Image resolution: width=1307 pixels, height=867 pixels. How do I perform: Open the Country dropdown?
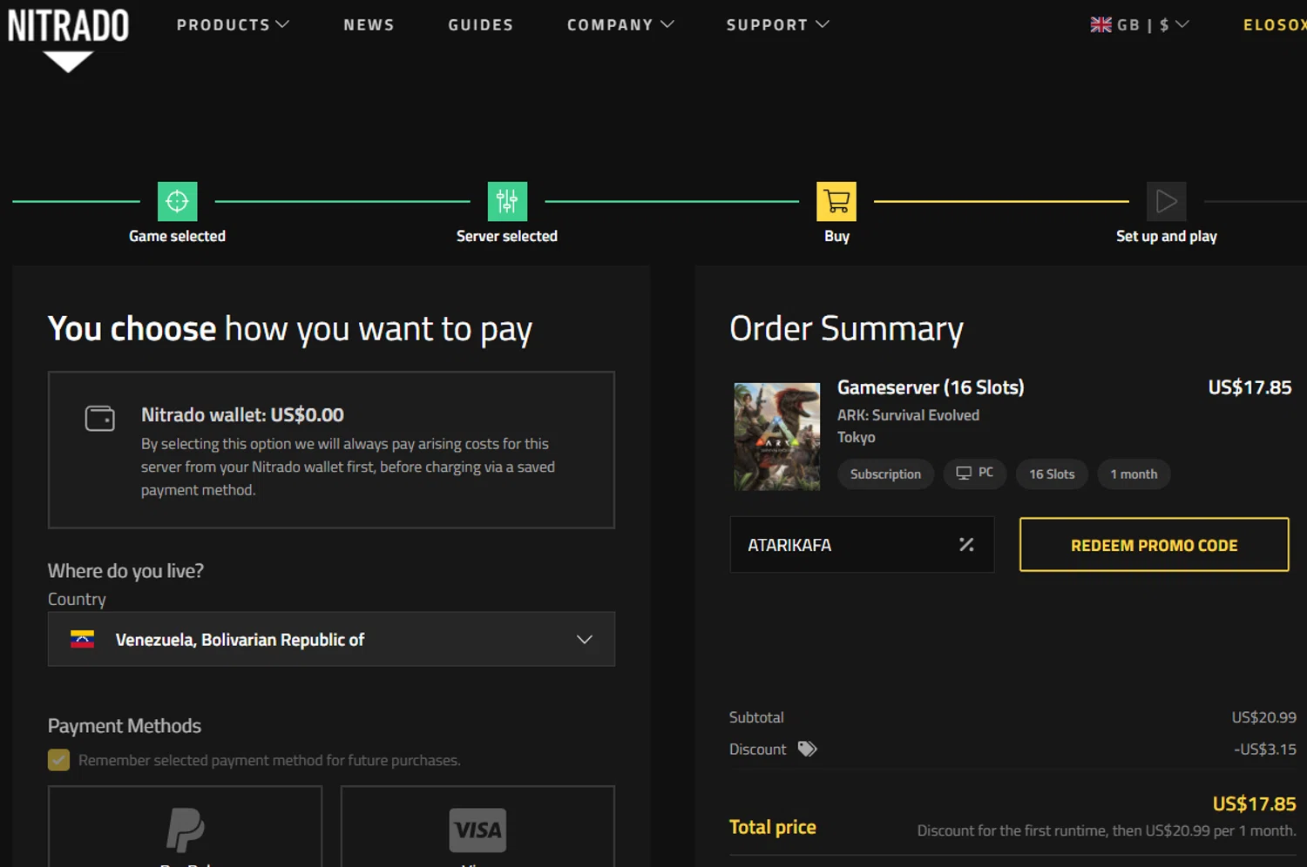click(x=331, y=639)
